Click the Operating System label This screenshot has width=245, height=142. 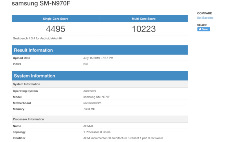click(25, 91)
